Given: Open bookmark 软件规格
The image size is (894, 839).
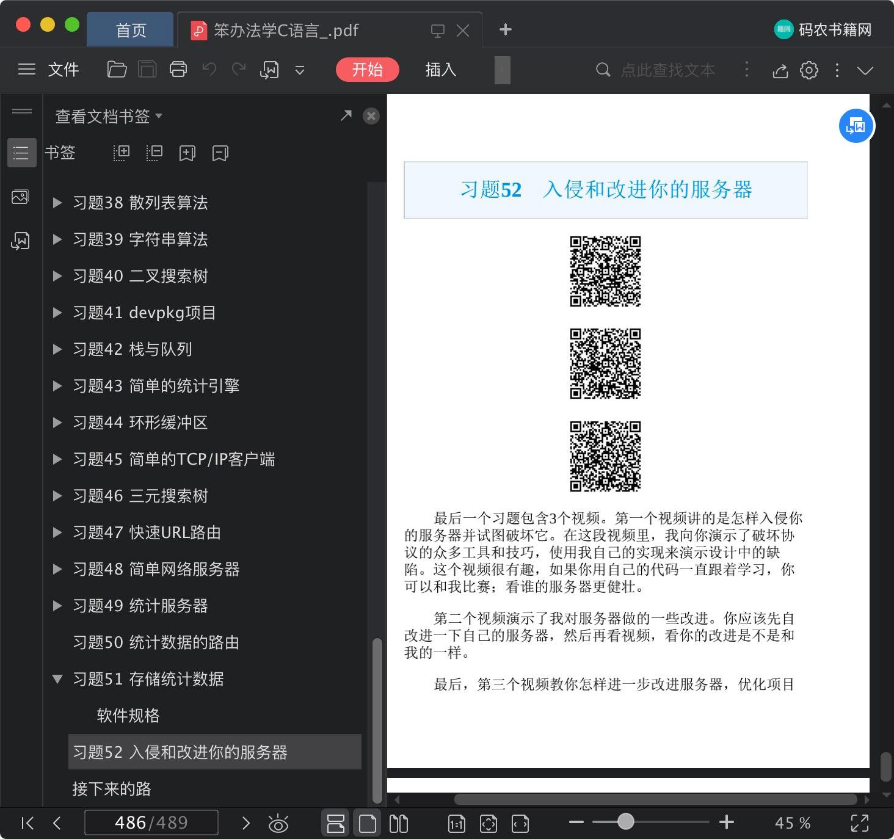Looking at the screenshot, I should (x=128, y=716).
